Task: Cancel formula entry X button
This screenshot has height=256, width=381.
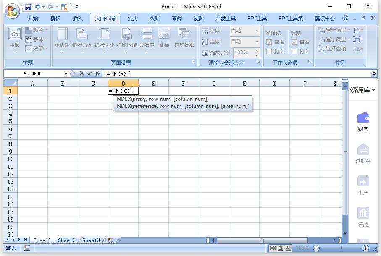Action: click(81, 73)
